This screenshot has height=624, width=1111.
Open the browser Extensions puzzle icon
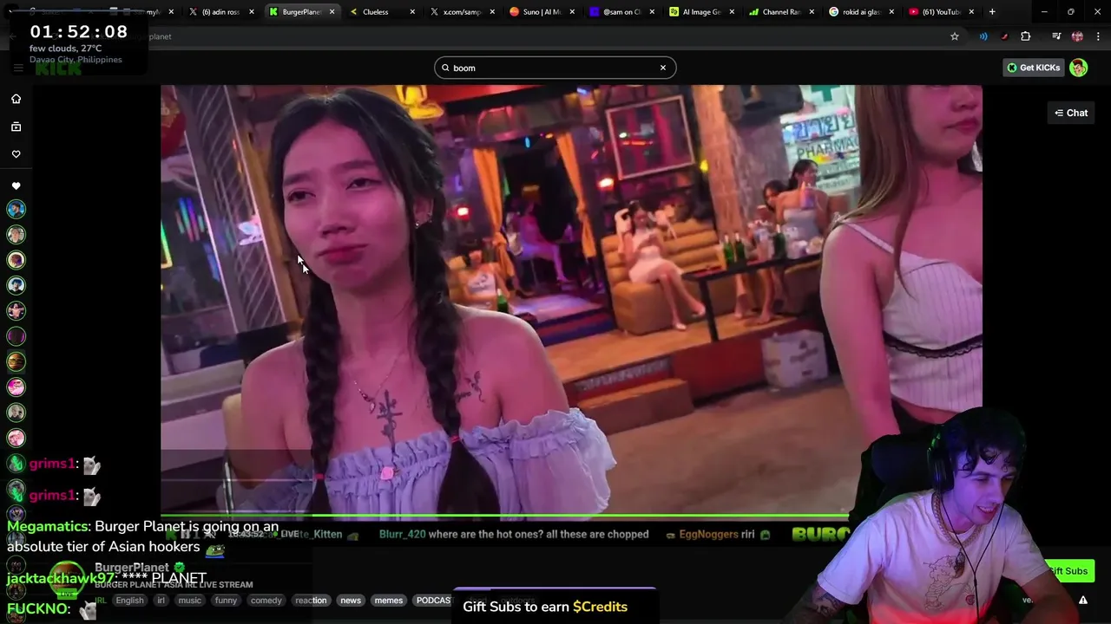1026,36
